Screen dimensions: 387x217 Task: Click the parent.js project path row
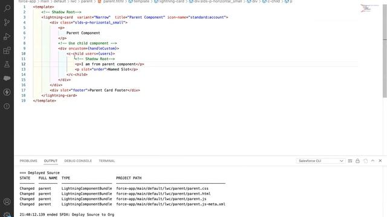pyautogui.click(x=161, y=199)
